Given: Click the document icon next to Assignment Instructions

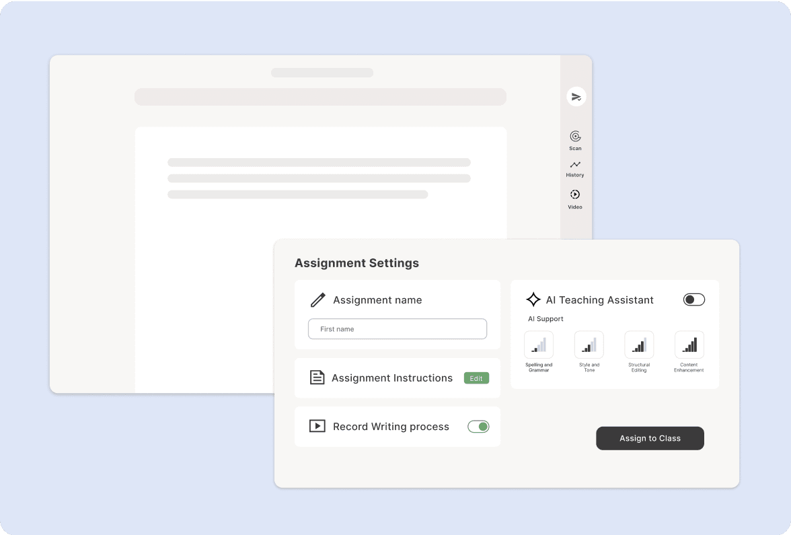Looking at the screenshot, I should pos(317,378).
